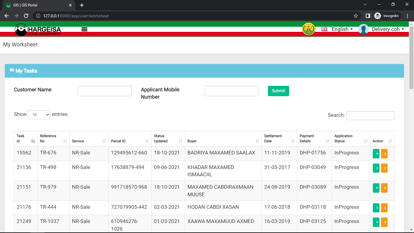Go back with browser back arrow
This screenshot has width=414, height=233.
(x=7, y=16)
